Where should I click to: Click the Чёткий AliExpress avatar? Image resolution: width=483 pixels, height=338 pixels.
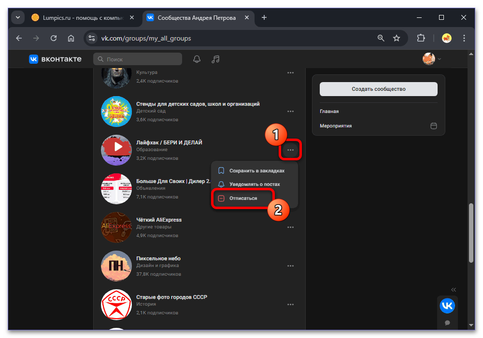116,227
